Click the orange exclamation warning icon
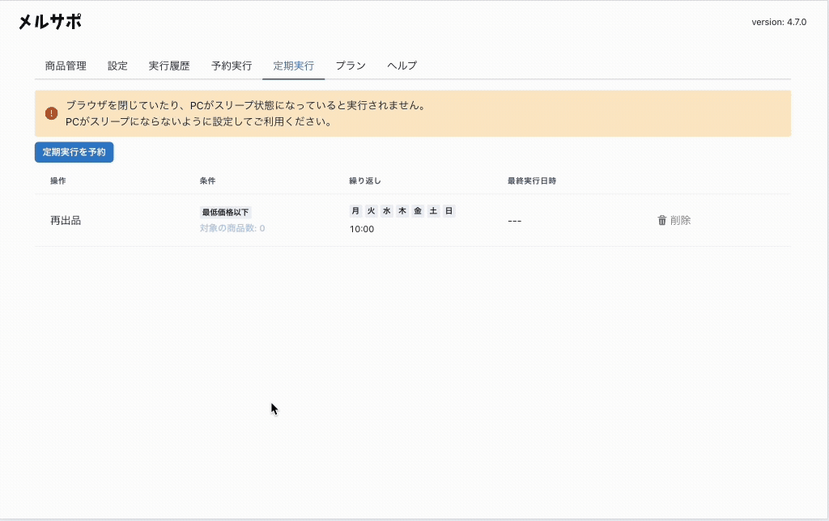This screenshot has height=521, width=829. [51, 113]
